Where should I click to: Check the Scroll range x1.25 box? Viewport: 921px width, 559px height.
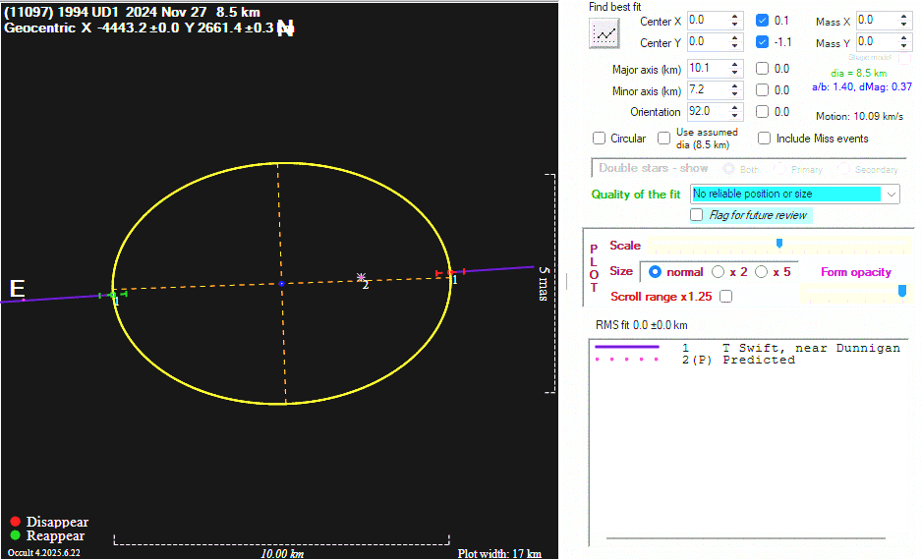point(726,297)
